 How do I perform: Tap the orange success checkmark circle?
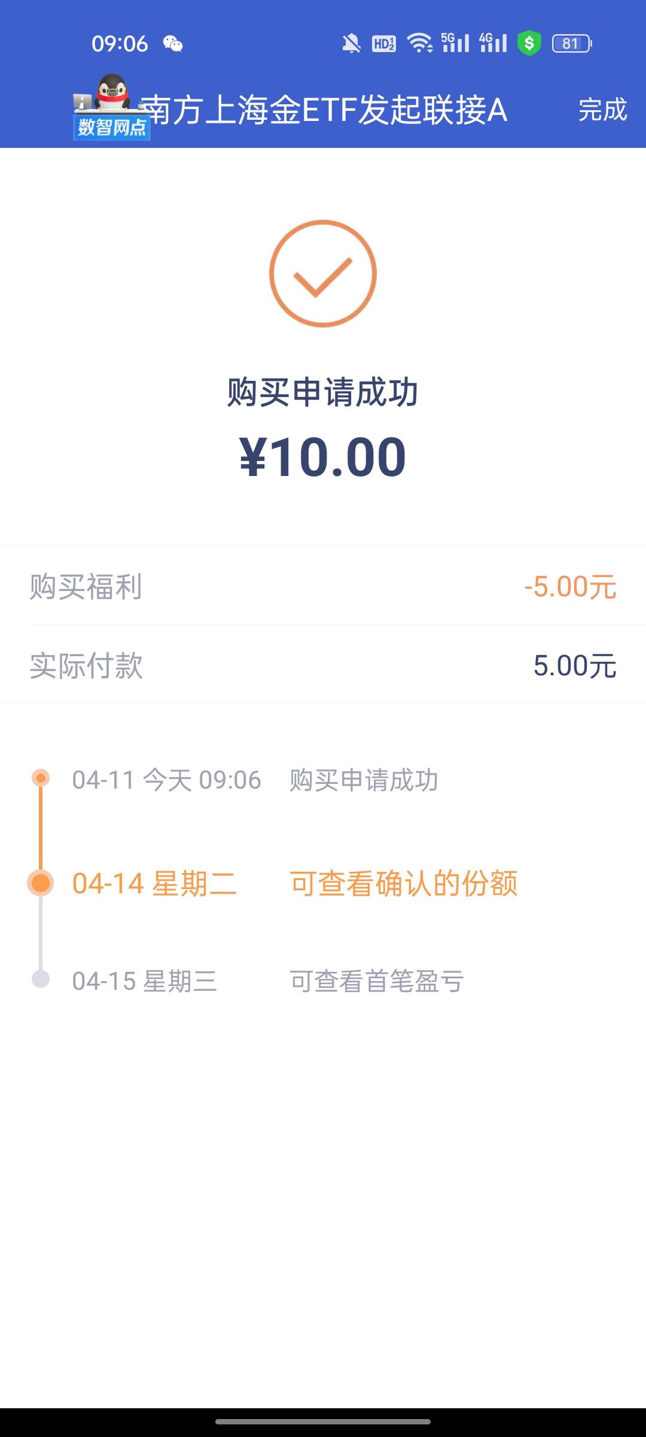click(323, 274)
